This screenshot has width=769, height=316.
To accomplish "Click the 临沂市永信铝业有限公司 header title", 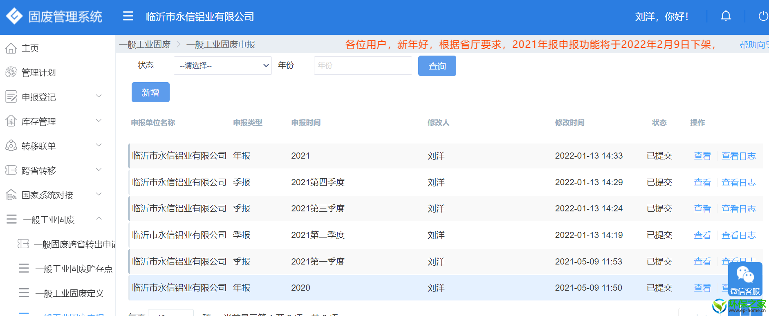I will point(200,17).
